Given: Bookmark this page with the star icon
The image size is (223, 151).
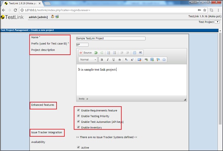Looking at the screenshot, I should 205,10.
